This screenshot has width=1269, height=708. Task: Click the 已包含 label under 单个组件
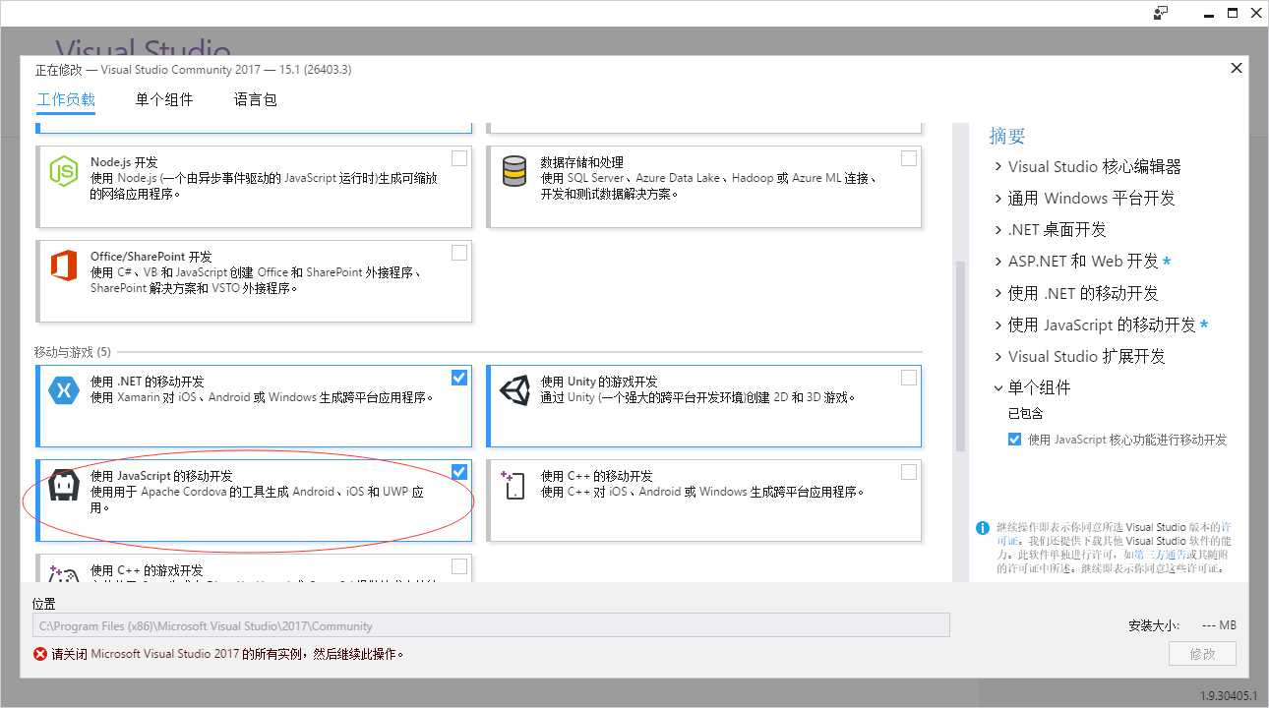click(x=1025, y=414)
